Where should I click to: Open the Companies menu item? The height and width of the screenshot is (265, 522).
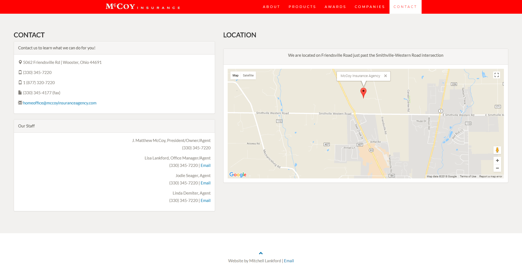click(370, 7)
